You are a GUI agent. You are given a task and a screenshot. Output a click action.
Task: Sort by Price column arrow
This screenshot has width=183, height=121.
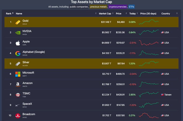coord(126,13)
